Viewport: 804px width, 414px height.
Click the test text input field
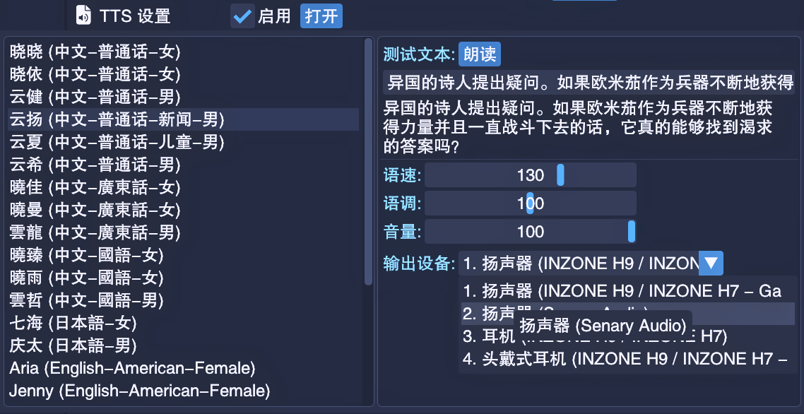pos(589,83)
